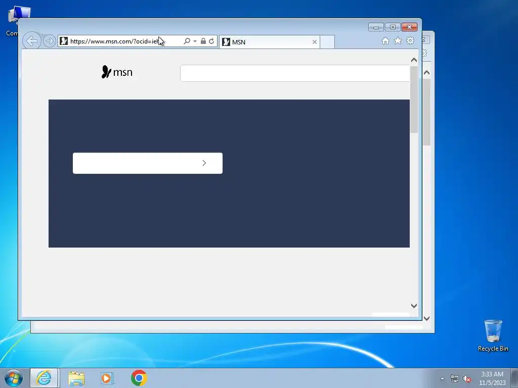Show hidden system tray icons
The width and height of the screenshot is (518, 388).
(x=442, y=378)
